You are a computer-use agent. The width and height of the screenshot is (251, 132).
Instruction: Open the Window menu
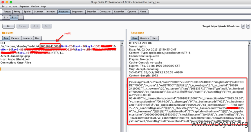coord(35,7)
